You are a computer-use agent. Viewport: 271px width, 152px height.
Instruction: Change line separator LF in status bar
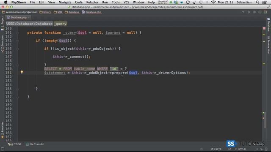pos(230,149)
